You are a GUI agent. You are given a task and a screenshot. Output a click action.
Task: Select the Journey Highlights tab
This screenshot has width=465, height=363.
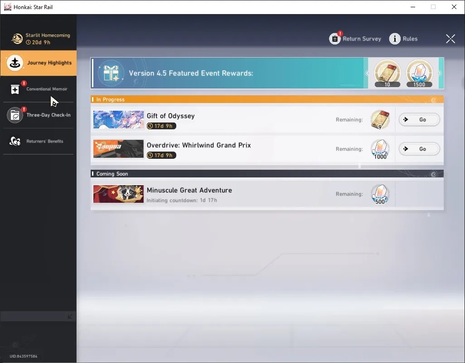pyautogui.click(x=38, y=63)
